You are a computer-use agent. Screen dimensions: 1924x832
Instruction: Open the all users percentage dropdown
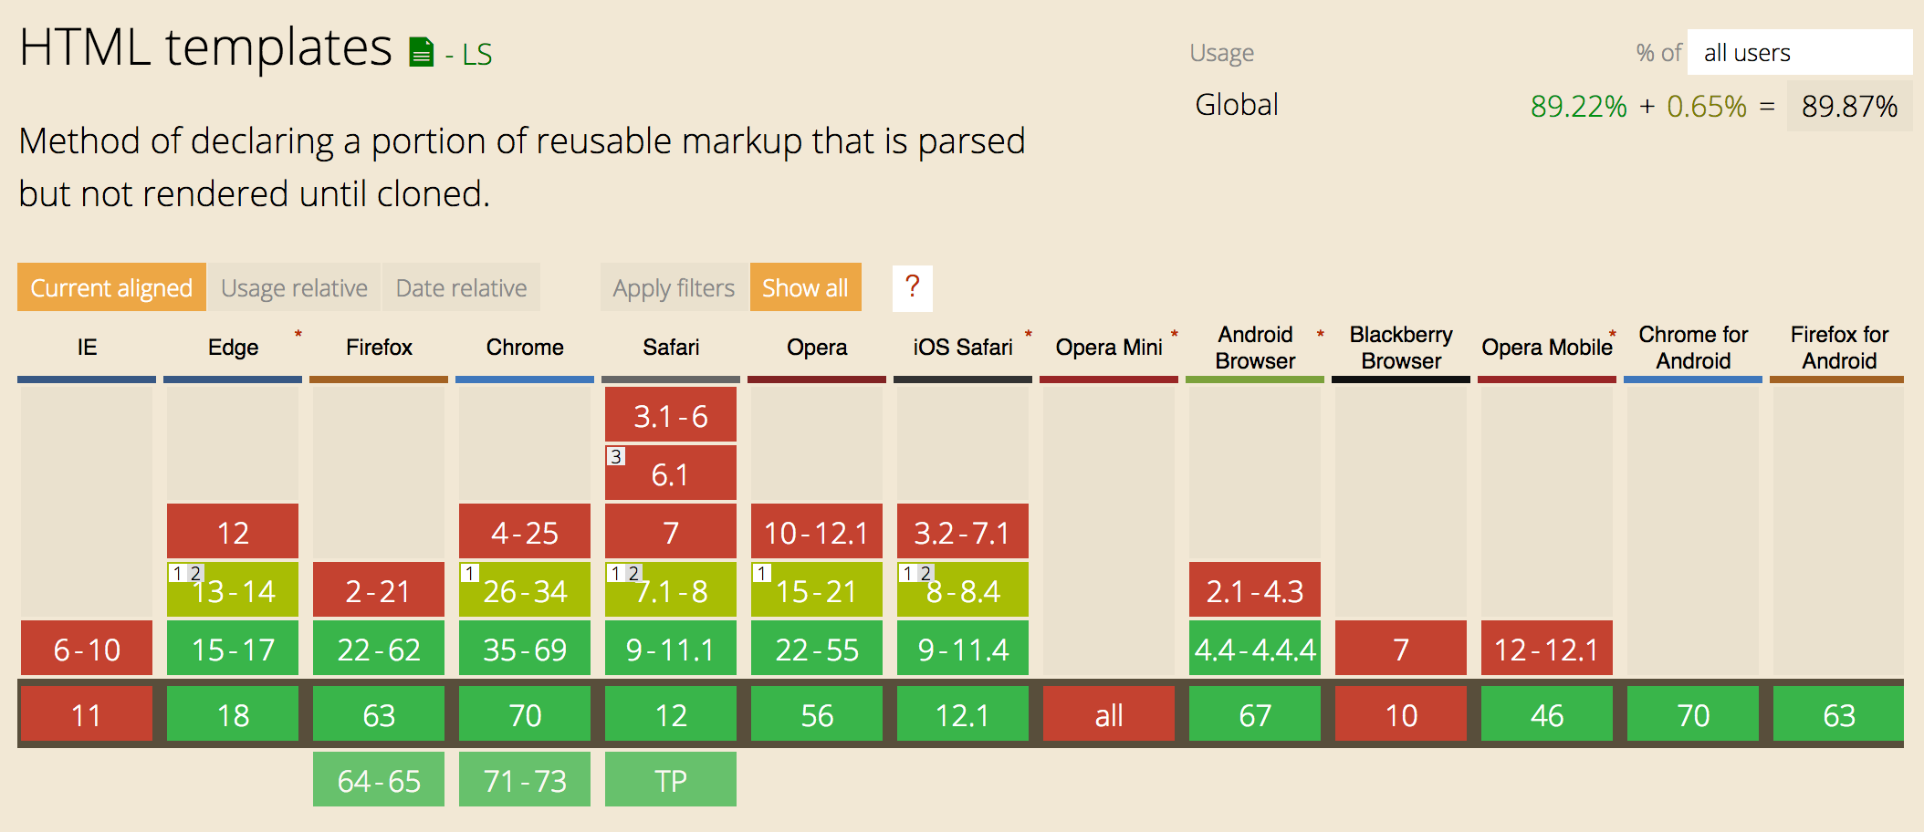click(1799, 52)
